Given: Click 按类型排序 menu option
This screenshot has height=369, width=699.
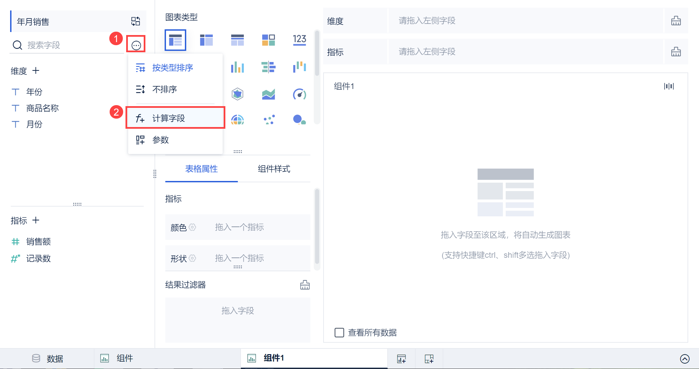Looking at the screenshot, I should tap(172, 68).
